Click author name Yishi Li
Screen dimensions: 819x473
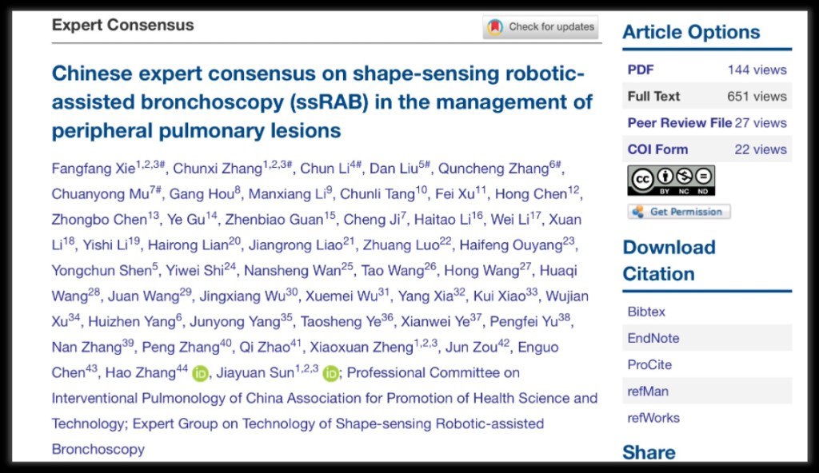point(106,245)
